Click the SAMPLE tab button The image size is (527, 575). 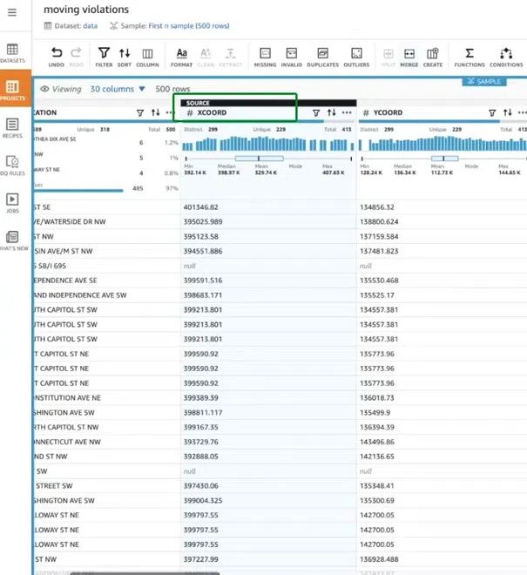pyautogui.click(x=484, y=81)
